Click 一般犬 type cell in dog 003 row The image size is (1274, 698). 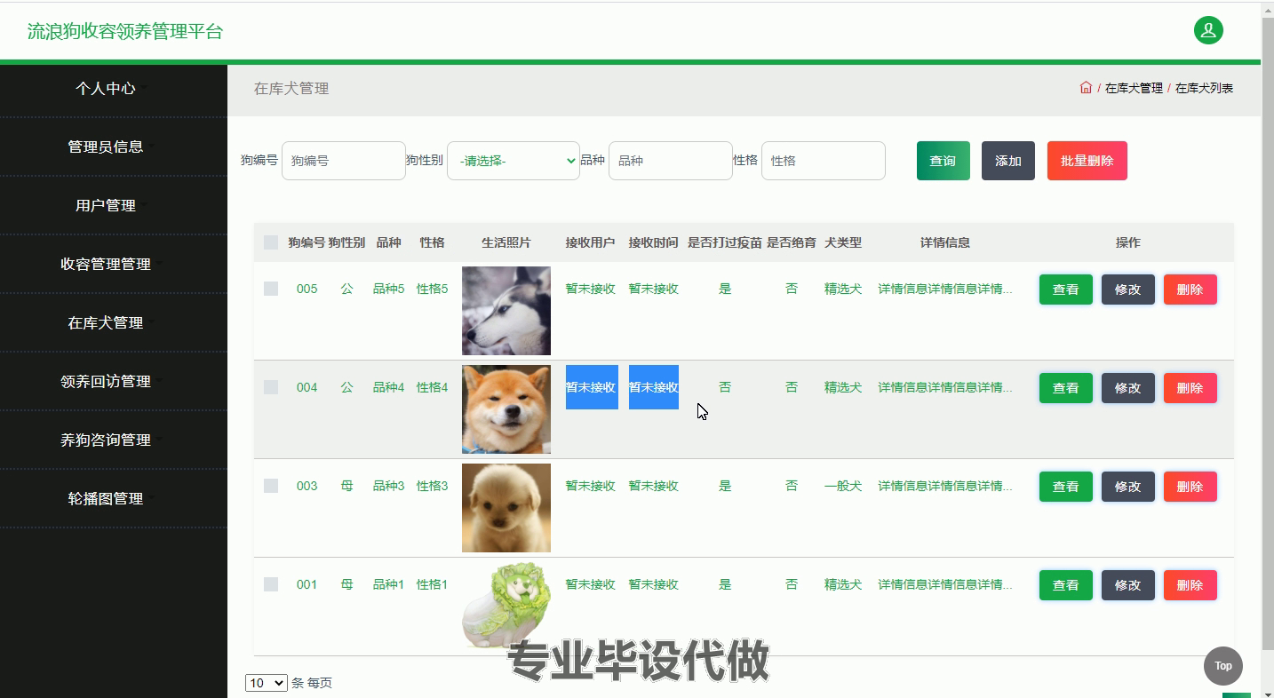(x=843, y=486)
